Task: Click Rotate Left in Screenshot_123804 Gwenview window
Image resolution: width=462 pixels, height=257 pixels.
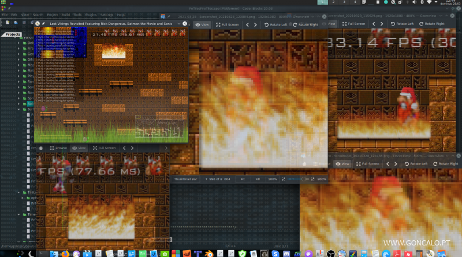Action: coord(276,25)
